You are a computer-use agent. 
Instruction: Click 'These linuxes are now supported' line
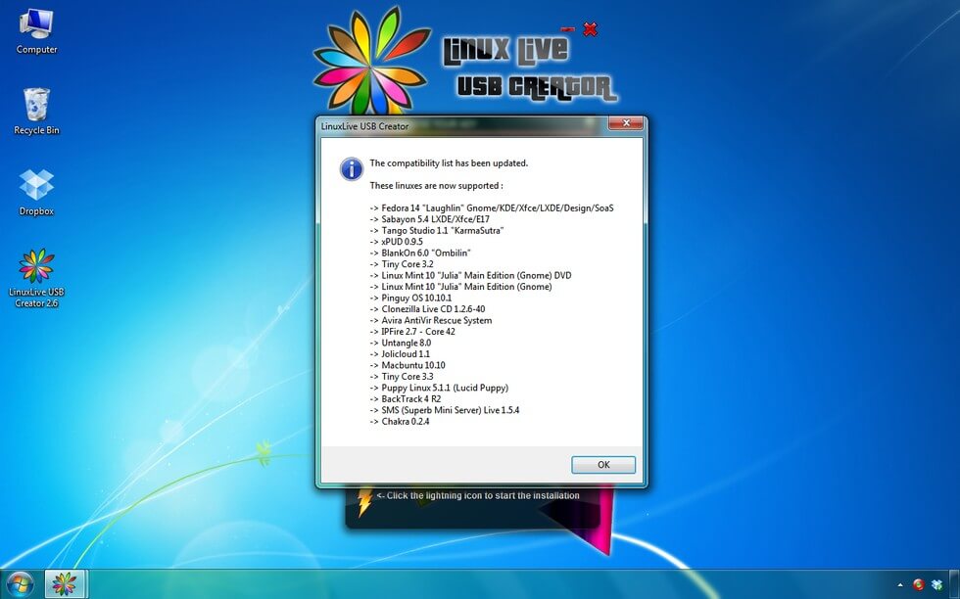(x=436, y=185)
